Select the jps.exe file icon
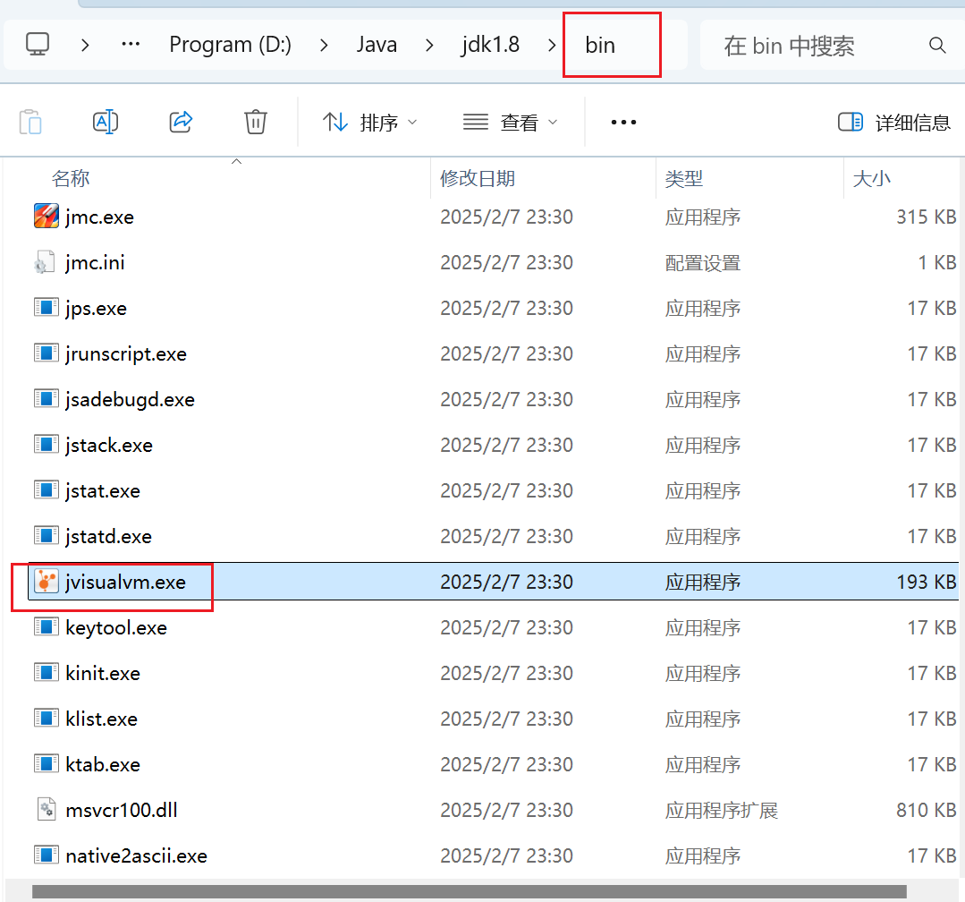Viewport: 965px width, 902px height. [x=47, y=307]
